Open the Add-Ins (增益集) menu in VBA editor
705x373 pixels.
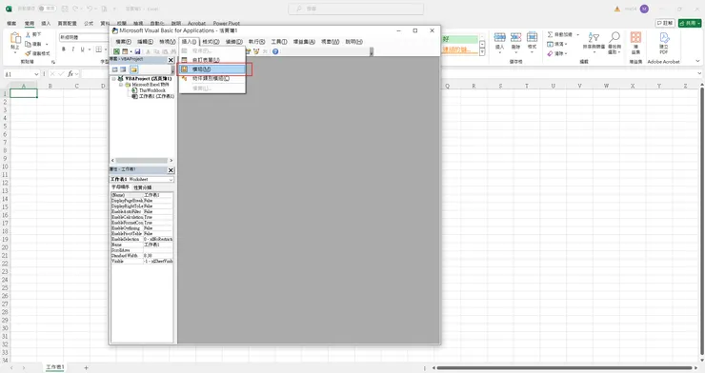[x=304, y=42]
